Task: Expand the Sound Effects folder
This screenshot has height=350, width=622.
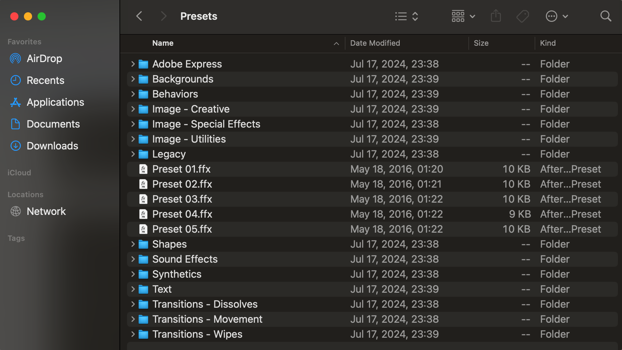Action: coord(133,259)
